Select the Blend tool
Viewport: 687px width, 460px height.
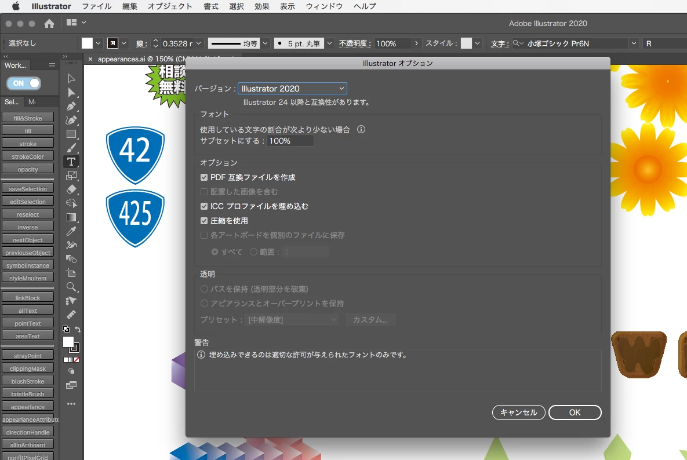[x=71, y=259]
